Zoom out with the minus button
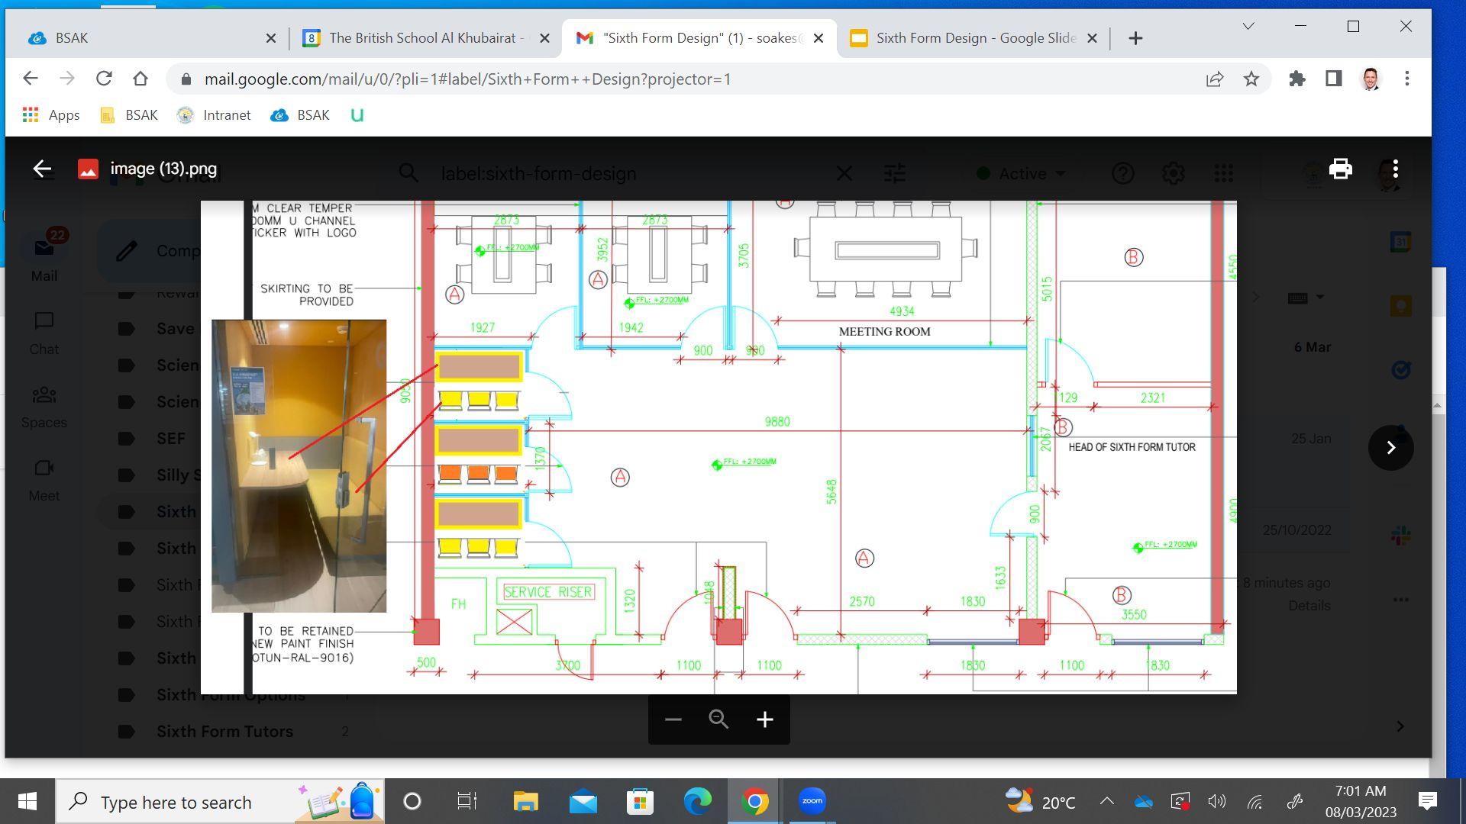This screenshot has height=824, width=1466. click(x=673, y=719)
